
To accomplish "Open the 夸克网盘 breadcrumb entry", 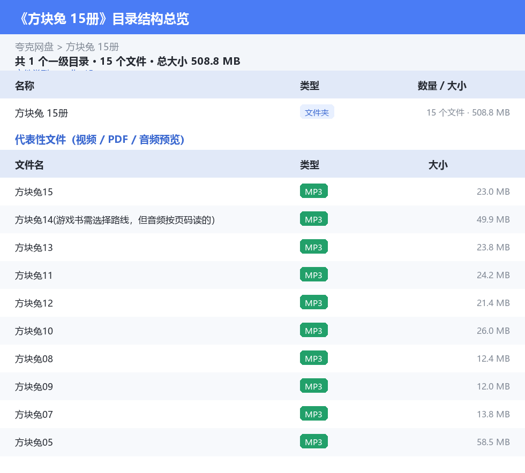I will pyautogui.click(x=34, y=47).
